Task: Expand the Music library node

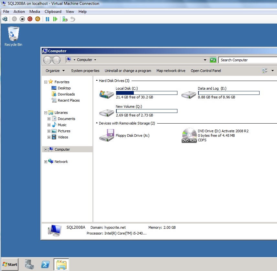Action: (49, 125)
